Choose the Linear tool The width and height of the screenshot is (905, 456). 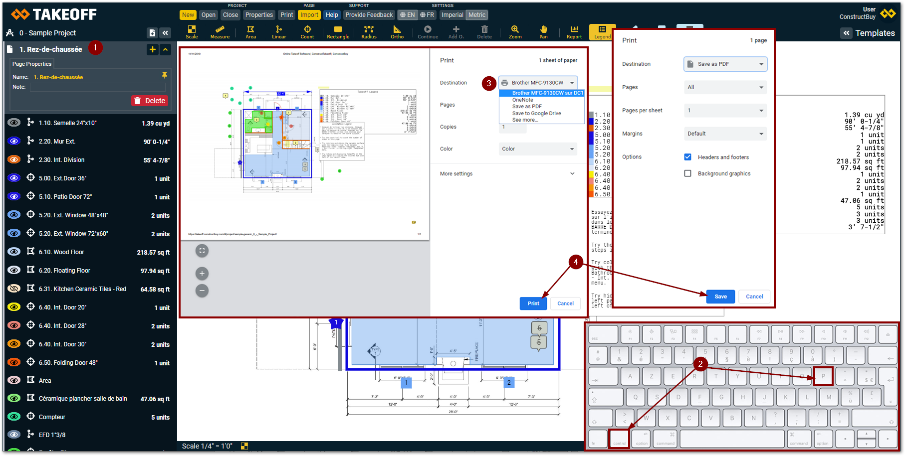coord(279,32)
